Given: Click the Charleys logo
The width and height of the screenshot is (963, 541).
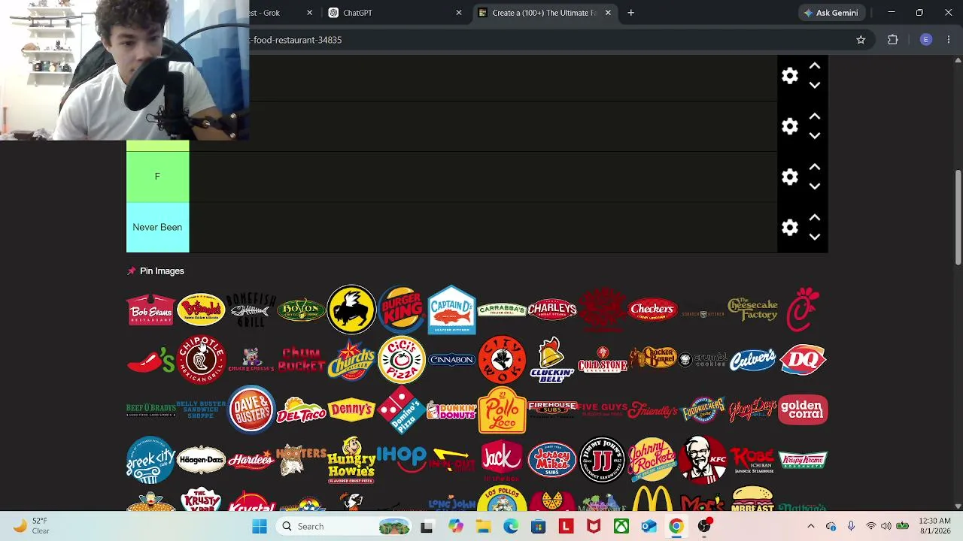Looking at the screenshot, I should point(552,310).
